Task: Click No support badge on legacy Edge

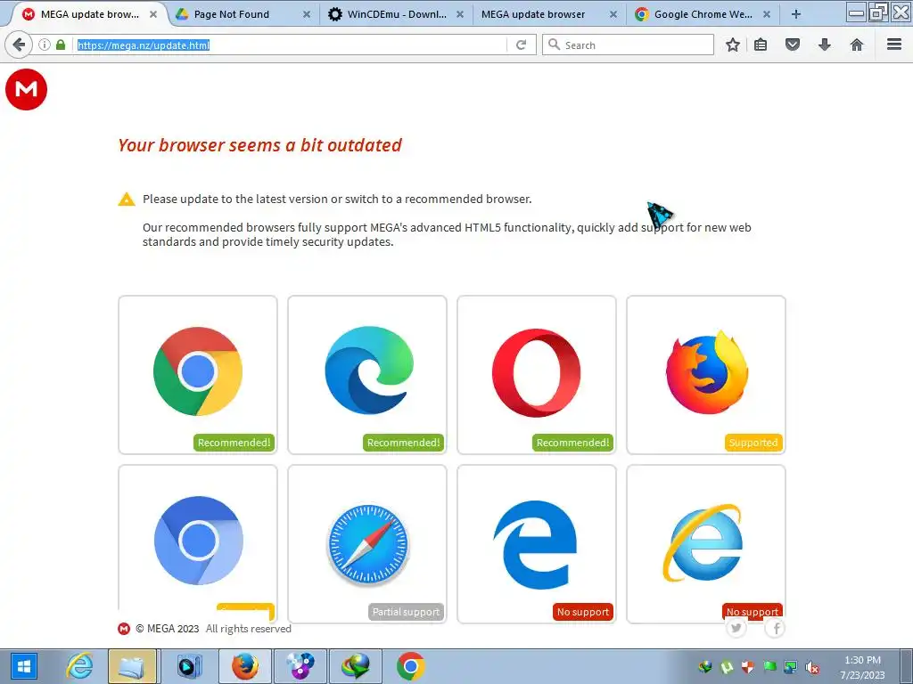Action: point(583,612)
